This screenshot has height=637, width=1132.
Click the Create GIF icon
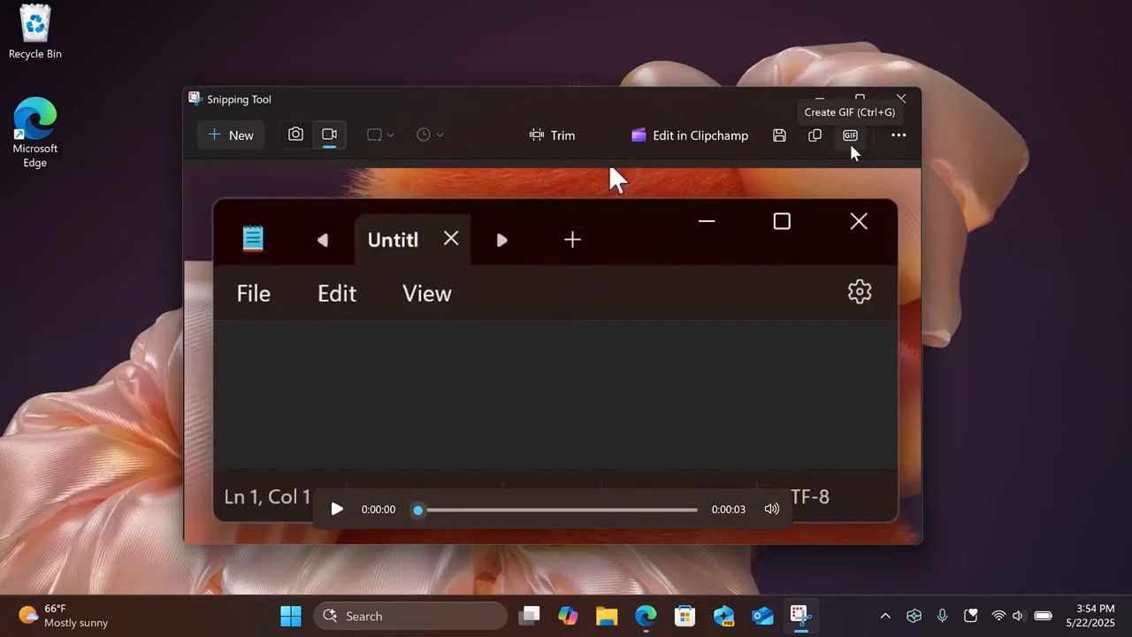pos(850,135)
